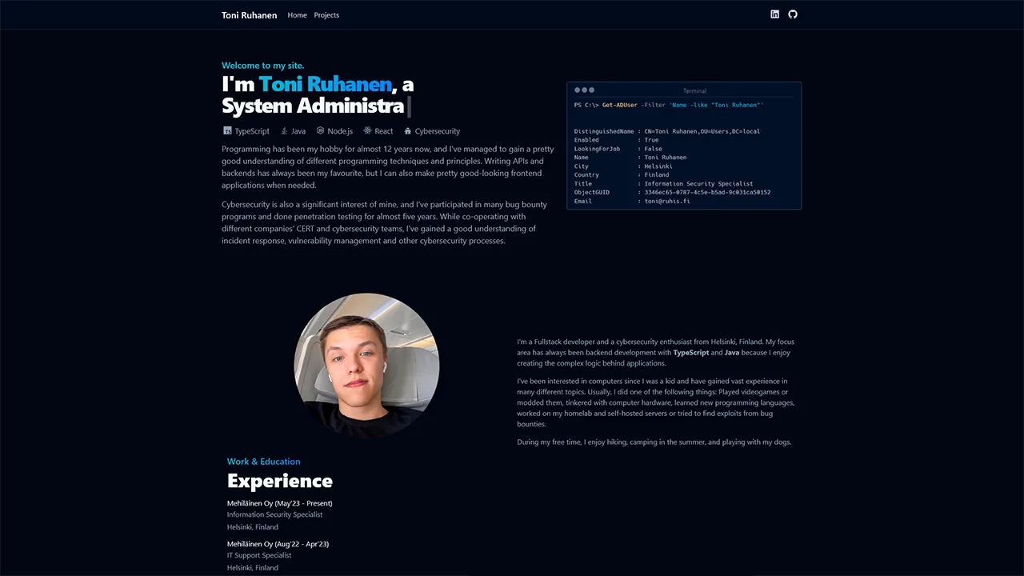Click the Mehiläinen Oy (May'23 - Present) entry
Image resolution: width=1024 pixels, height=576 pixels.
point(279,503)
